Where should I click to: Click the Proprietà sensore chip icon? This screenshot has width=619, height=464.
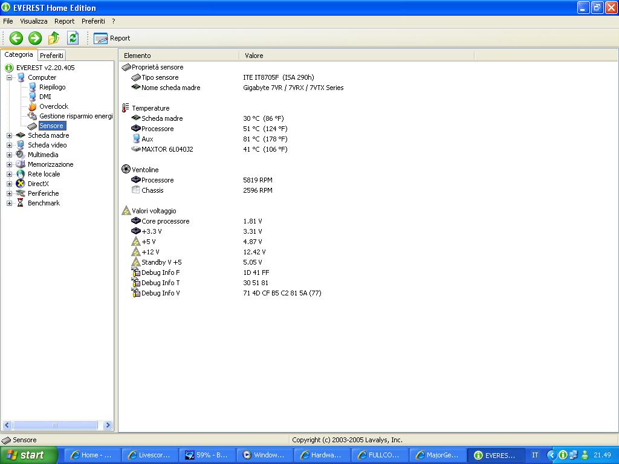pyautogui.click(x=126, y=67)
